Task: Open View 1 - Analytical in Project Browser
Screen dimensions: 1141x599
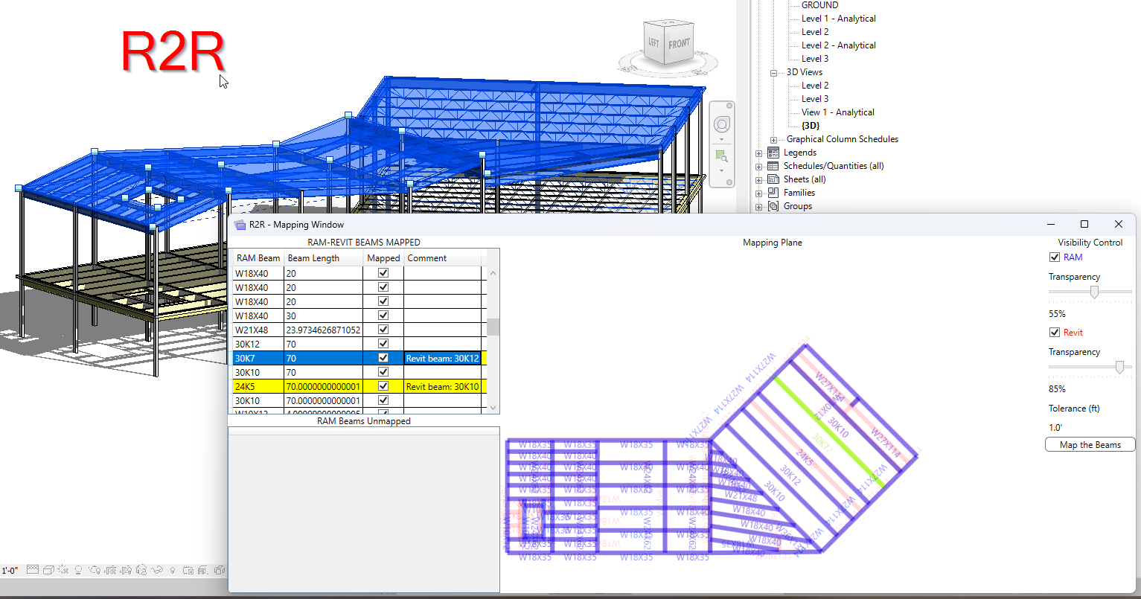Action: pyautogui.click(x=837, y=112)
